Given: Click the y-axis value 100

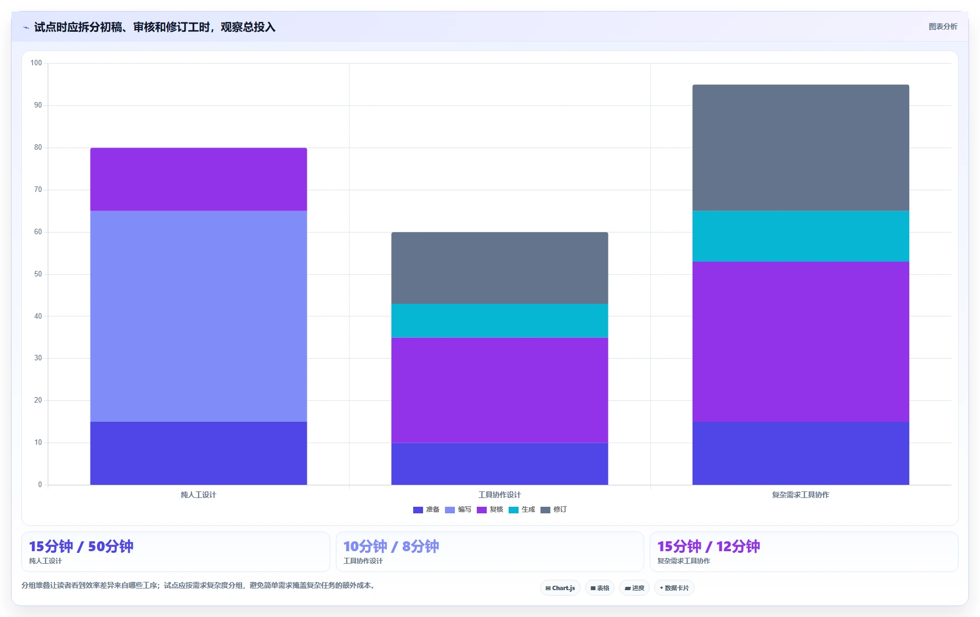Looking at the screenshot, I should [x=36, y=63].
